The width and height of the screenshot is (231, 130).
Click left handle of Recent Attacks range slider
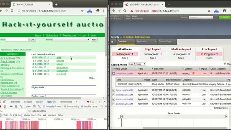(x=121, y=116)
